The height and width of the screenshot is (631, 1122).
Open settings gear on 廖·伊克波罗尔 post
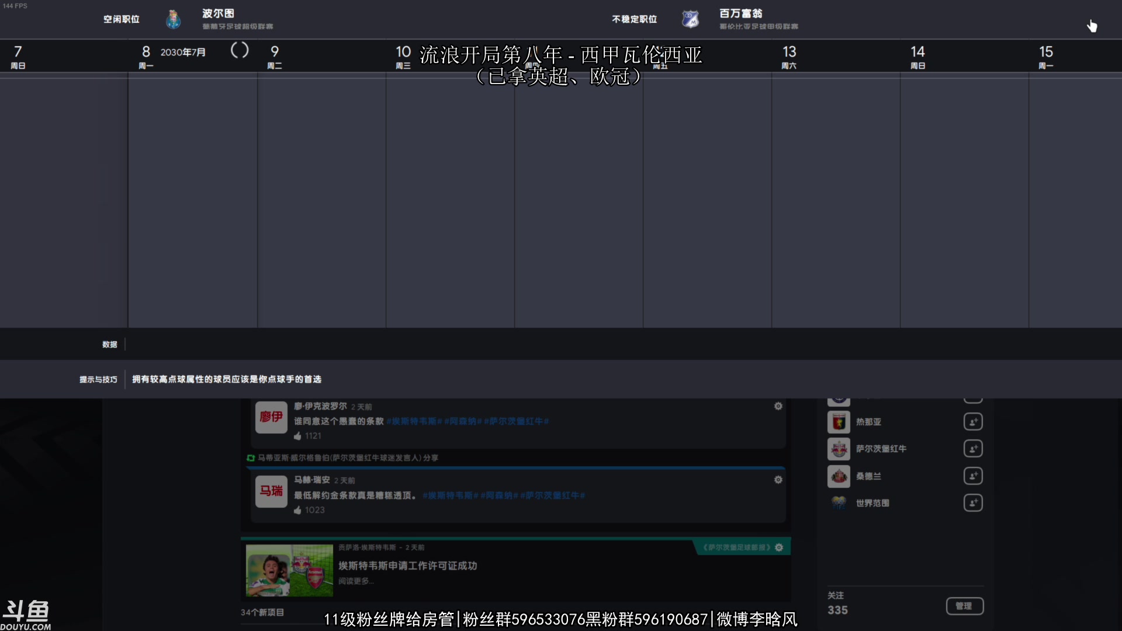tap(778, 406)
